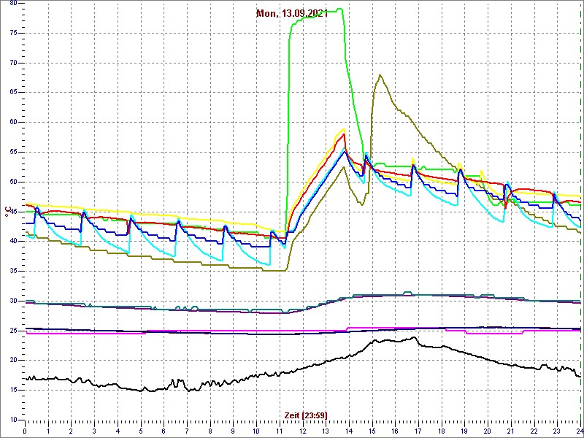This screenshot has width=584, height=438.
Task: Click hour 14 on the time axis
Action: [x=349, y=430]
